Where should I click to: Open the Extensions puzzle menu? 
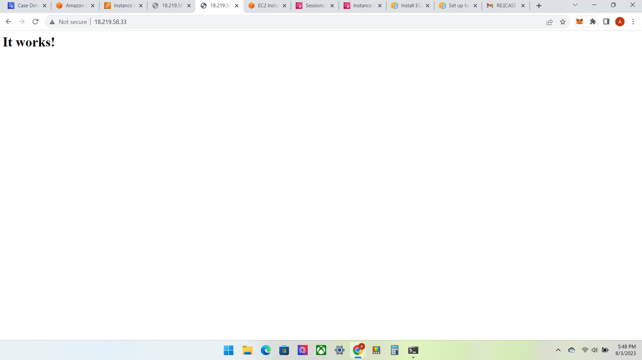593,22
